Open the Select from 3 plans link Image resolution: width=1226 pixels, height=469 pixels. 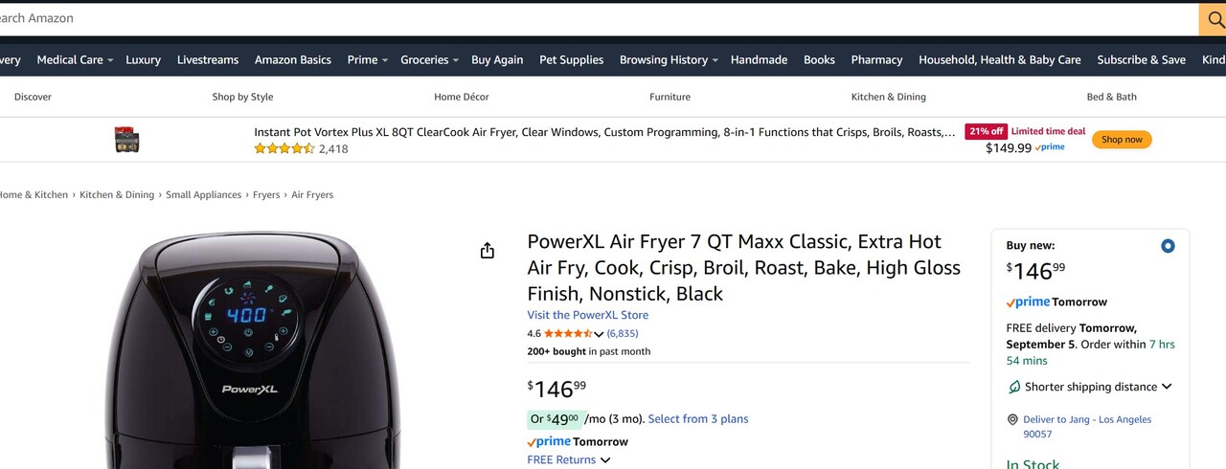coord(698,419)
